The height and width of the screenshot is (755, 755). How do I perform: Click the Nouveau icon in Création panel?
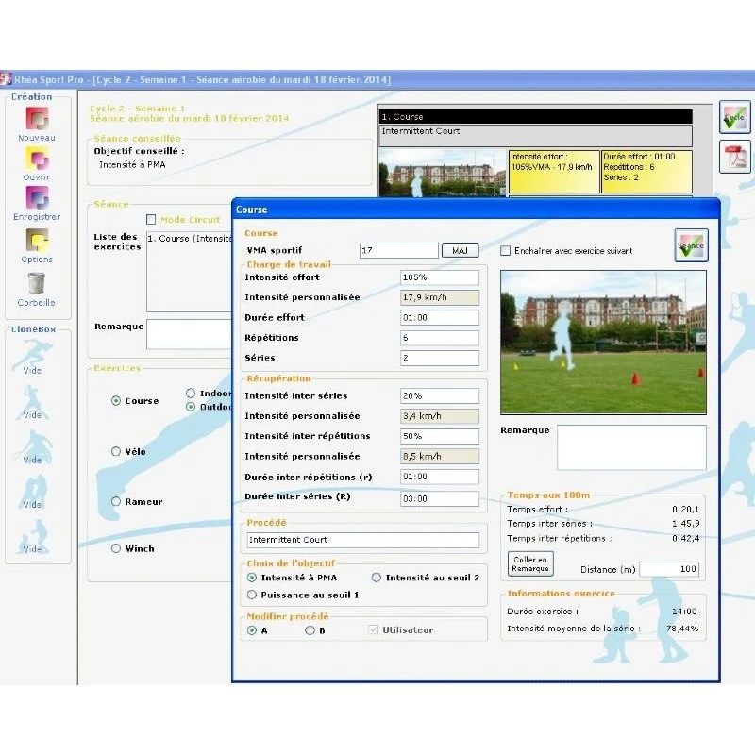pyautogui.click(x=37, y=118)
